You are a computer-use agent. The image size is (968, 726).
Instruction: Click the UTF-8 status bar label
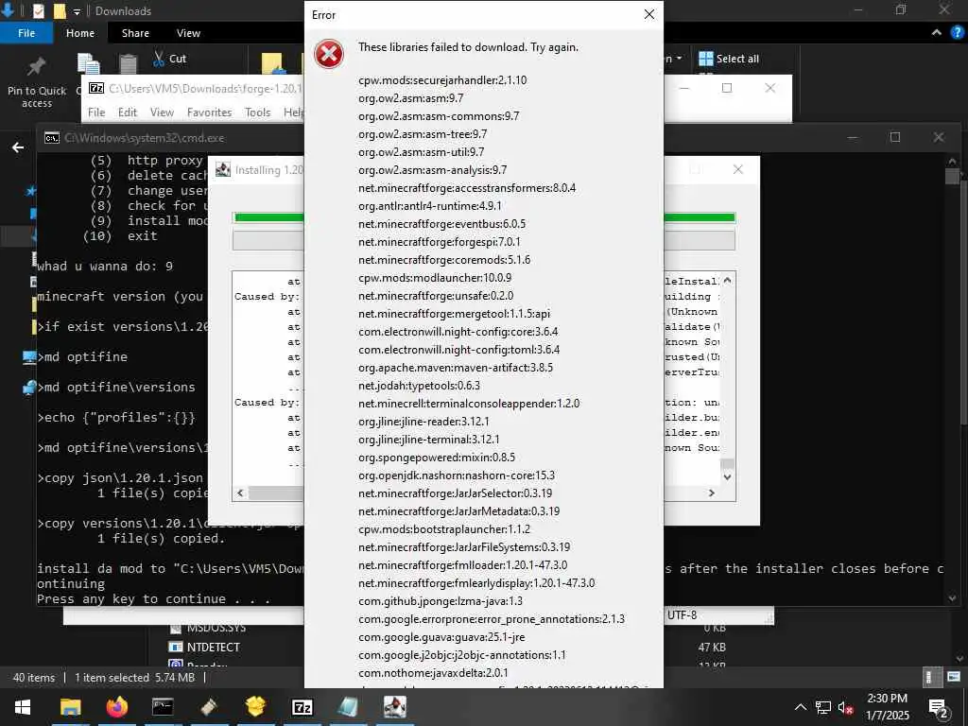coord(682,614)
